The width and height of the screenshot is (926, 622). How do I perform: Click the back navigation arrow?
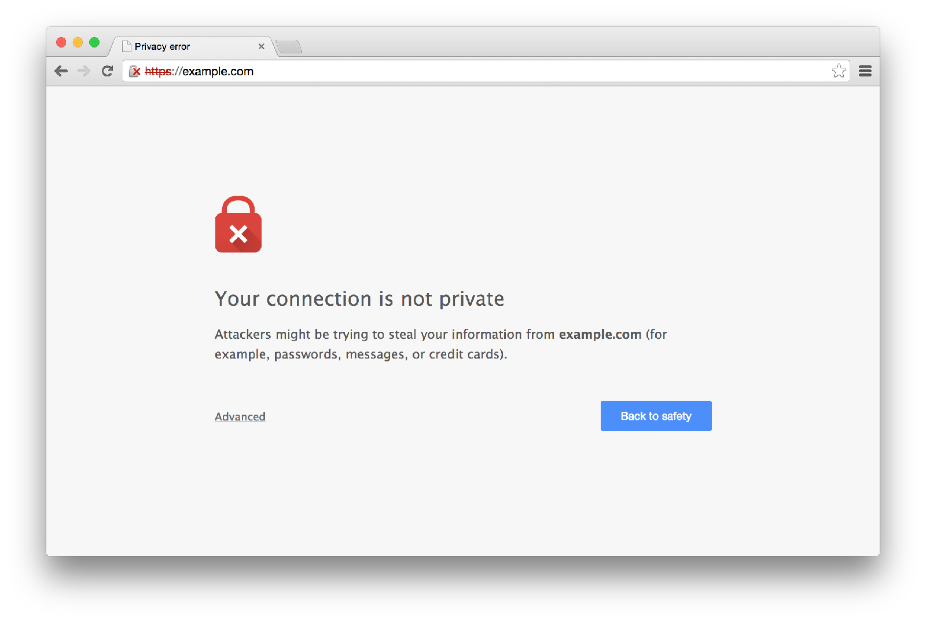pos(61,71)
